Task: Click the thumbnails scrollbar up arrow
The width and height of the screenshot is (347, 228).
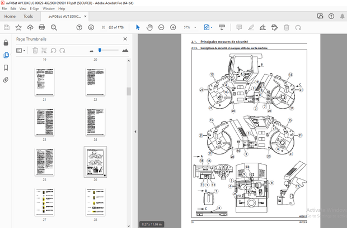Action: click(x=129, y=61)
